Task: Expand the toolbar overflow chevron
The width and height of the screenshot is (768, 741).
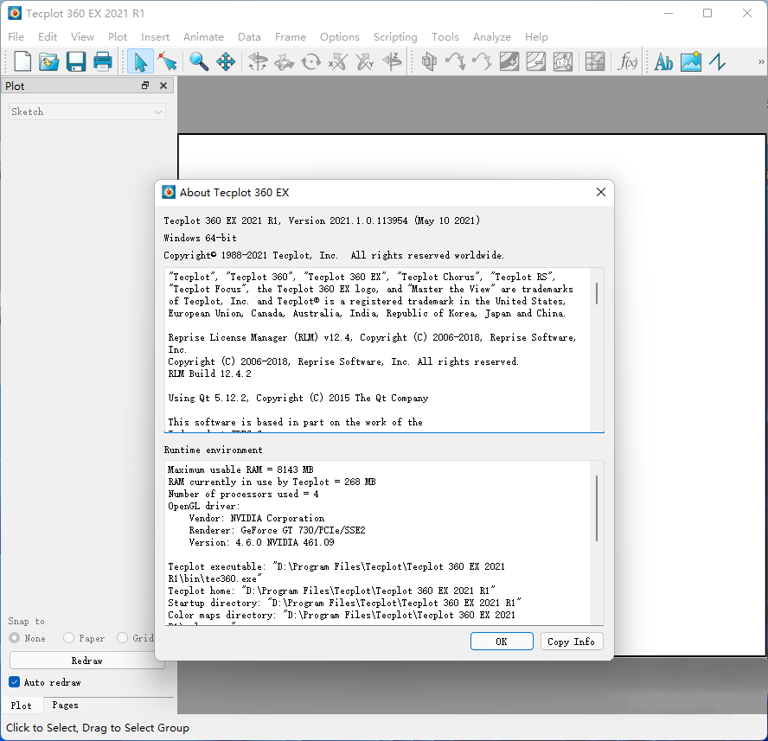Action: [761, 61]
